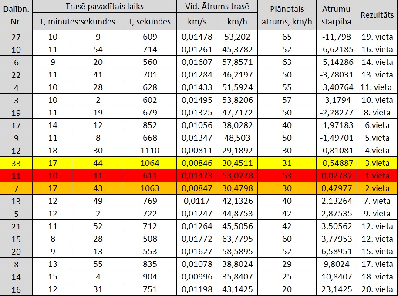This screenshot has height=296, width=398.
Task: Click the yellow "3.vieta" result cell
Action: click(377, 163)
